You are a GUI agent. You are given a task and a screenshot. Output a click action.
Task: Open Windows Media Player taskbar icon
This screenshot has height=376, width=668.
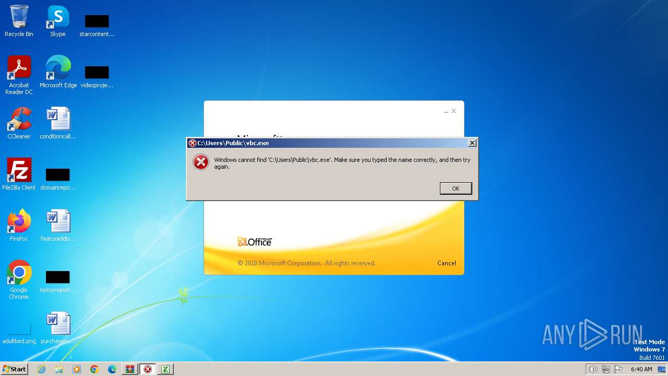[x=77, y=369]
